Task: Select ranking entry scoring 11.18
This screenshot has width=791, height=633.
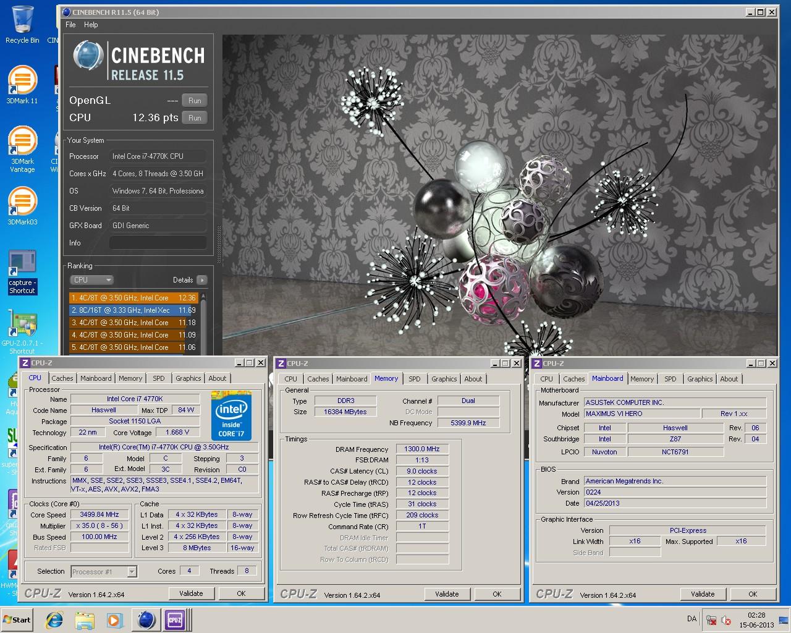Action: 133,323
